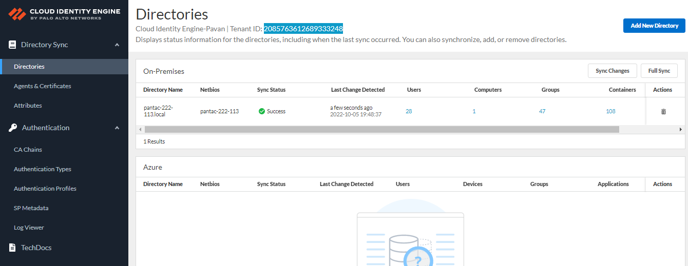
Task: Click the 2022-10-05 19:48:37 timestamp
Action: pos(356,115)
